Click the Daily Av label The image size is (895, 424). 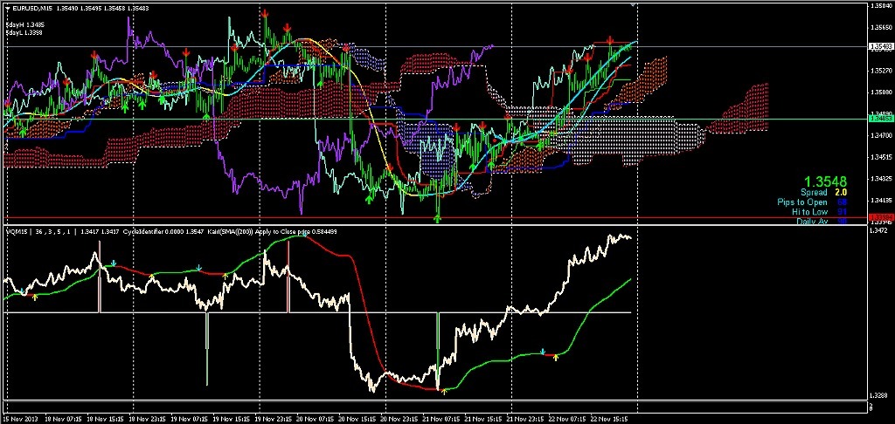pyautogui.click(x=812, y=221)
